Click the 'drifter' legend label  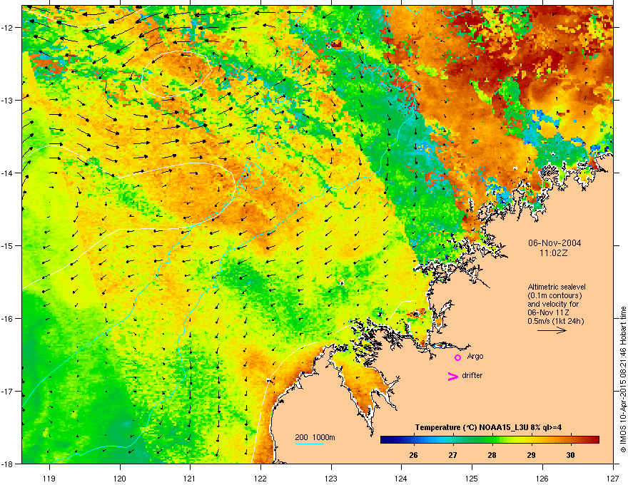click(x=472, y=375)
